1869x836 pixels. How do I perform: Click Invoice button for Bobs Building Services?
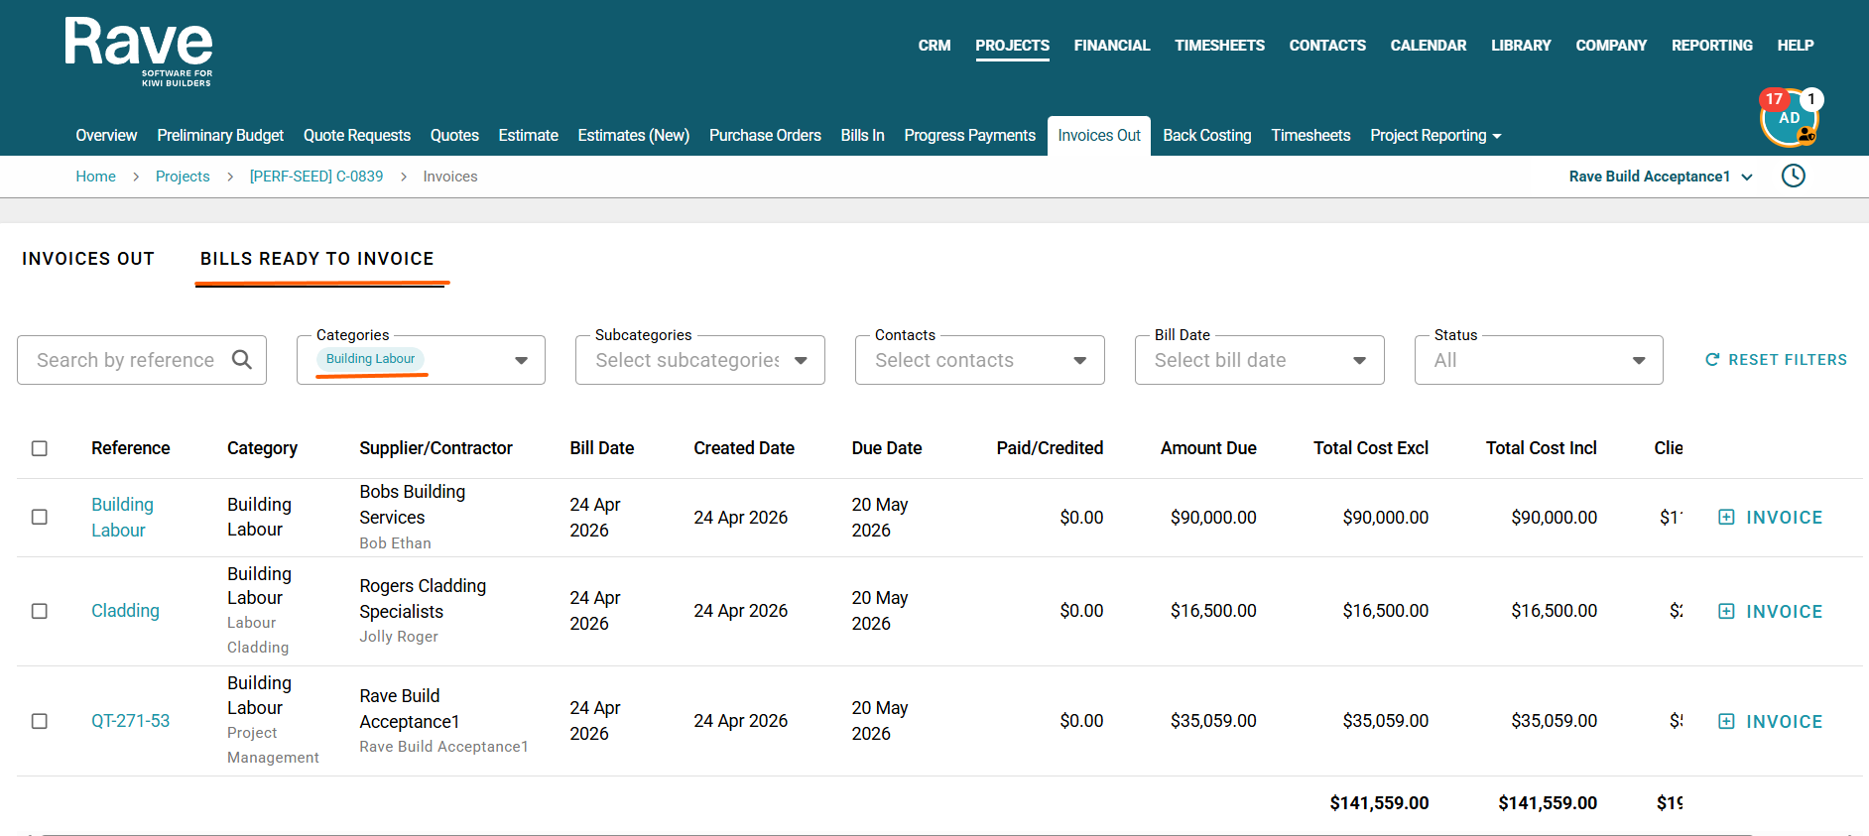(x=1771, y=517)
